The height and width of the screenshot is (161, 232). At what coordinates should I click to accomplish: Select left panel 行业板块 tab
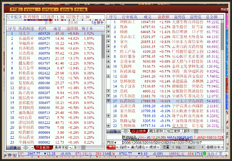(43, 147)
